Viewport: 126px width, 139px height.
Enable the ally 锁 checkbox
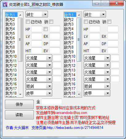tap(51, 22)
